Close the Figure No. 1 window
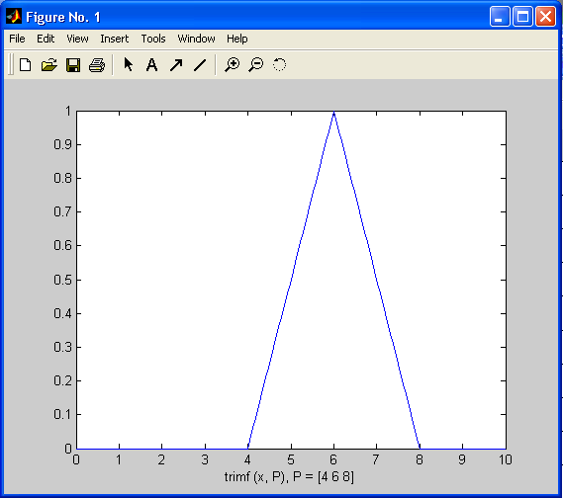This screenshot has width=563, height=498. [x=545, y=17]
